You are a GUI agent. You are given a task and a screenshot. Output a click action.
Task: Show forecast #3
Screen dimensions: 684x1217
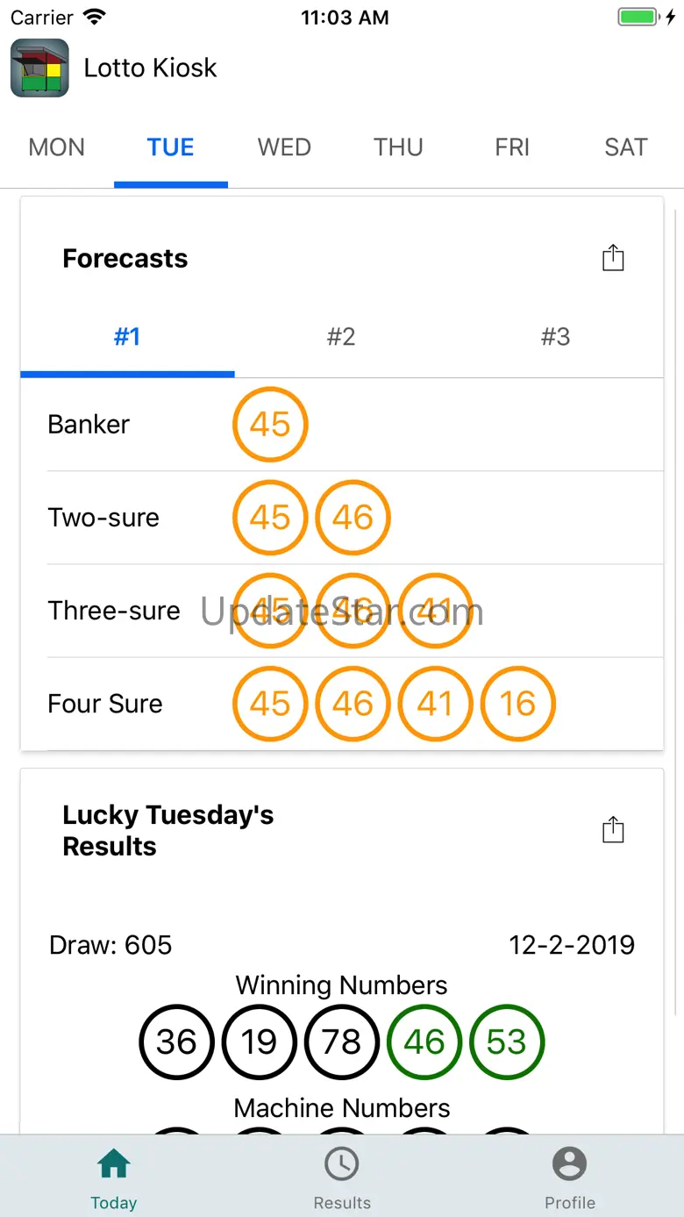click(556, 337)
